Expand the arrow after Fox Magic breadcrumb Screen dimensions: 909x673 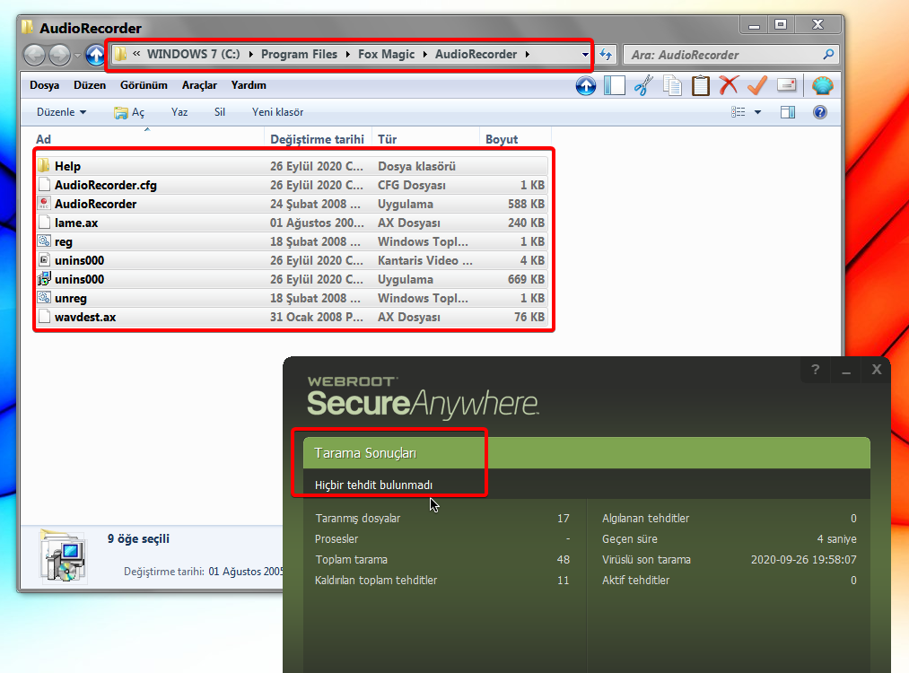(x=425, y=55)
